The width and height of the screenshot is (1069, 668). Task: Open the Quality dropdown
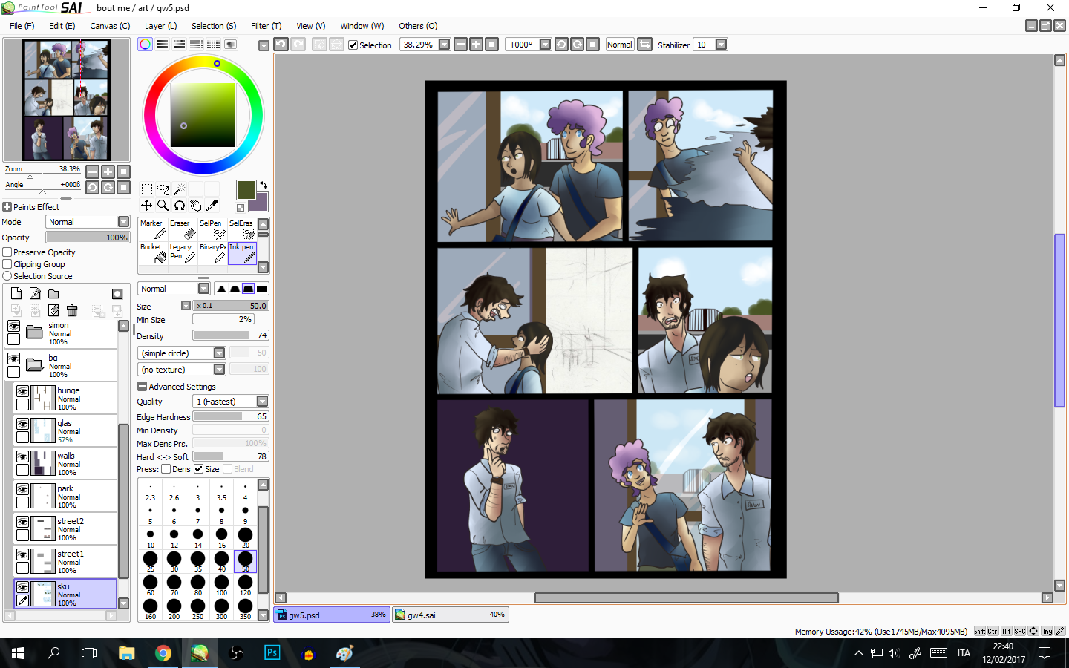230,402
